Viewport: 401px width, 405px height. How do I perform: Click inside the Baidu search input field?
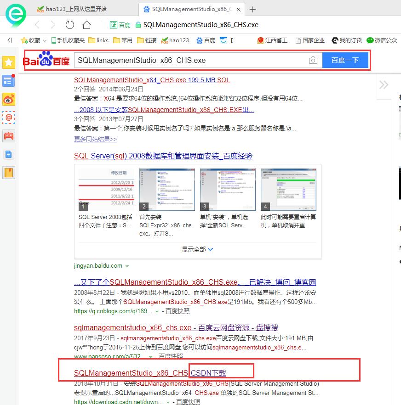coord(184,60)
